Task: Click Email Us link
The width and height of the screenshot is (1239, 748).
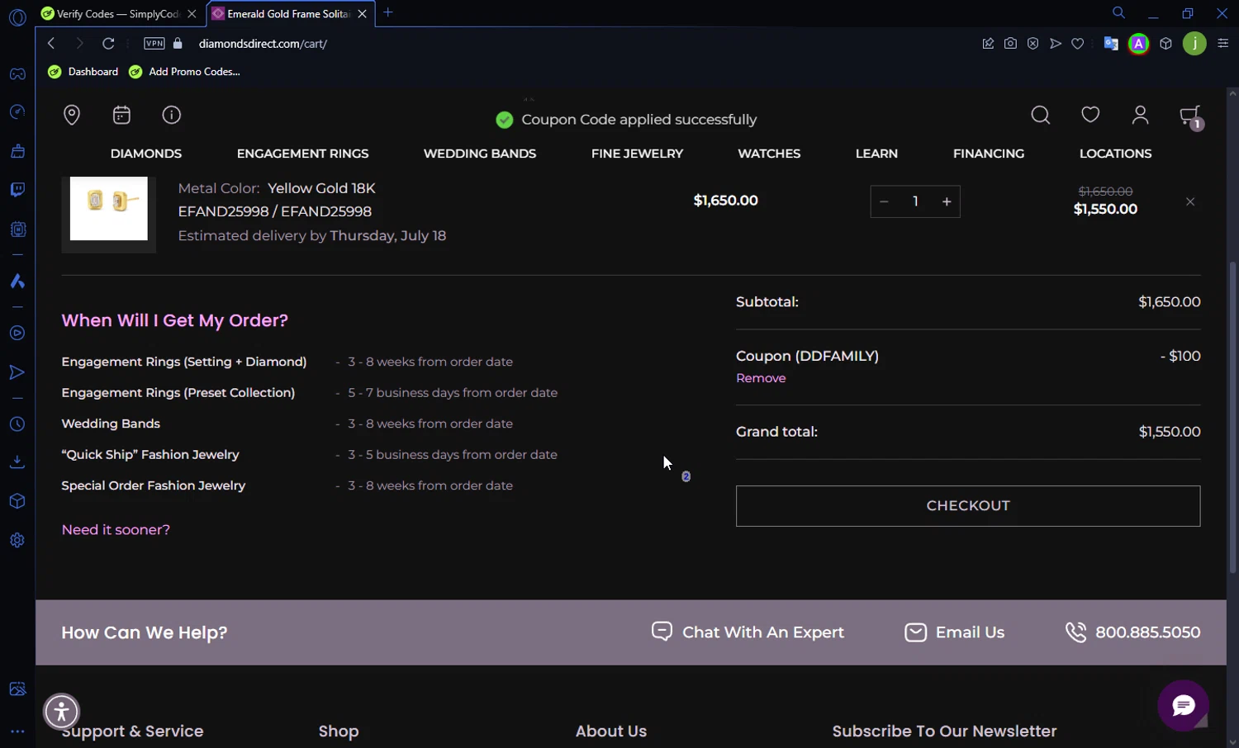Action: (954, 632)
